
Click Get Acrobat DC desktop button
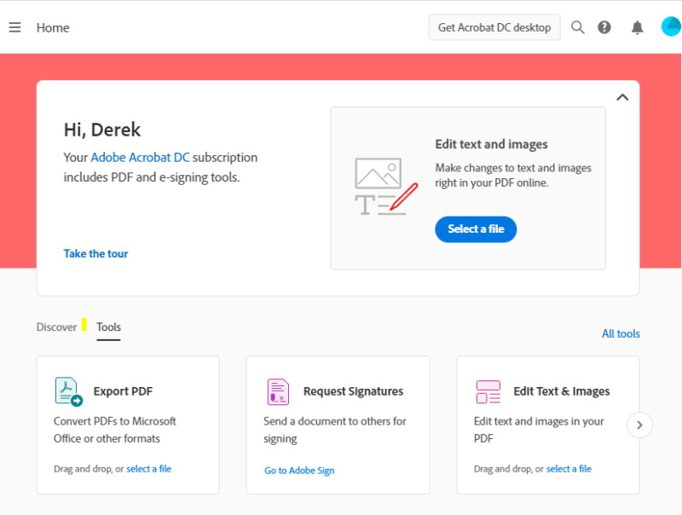tap(494, 27)
